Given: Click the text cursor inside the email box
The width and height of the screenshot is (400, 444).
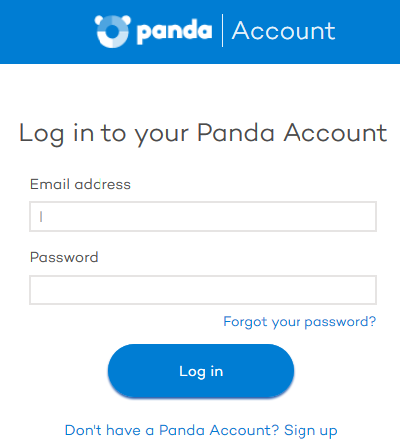Looking at the screenshot, I should tap(41, 217).
